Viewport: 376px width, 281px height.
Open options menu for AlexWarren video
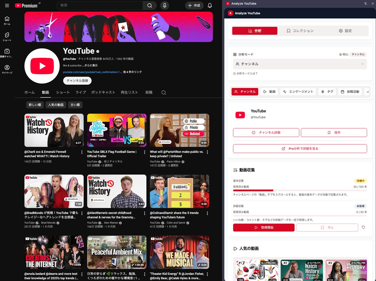[145, 213]
